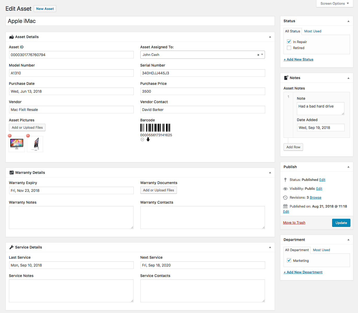
Task: Remove the first iMac asset picture
Action: 10,136
